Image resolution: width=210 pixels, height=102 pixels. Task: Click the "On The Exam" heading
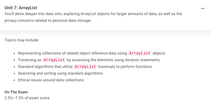16,92
